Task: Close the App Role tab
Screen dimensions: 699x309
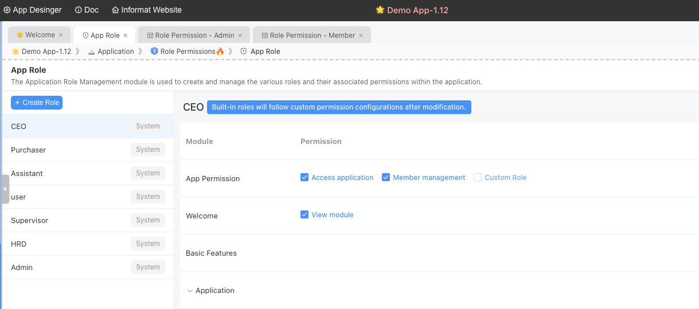Action: tap(126, 36)
